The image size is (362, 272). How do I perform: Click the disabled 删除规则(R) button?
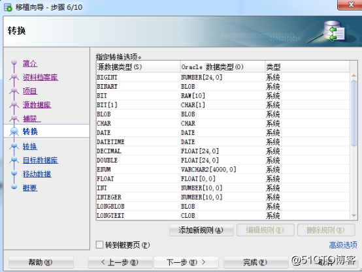click(326, 230)
